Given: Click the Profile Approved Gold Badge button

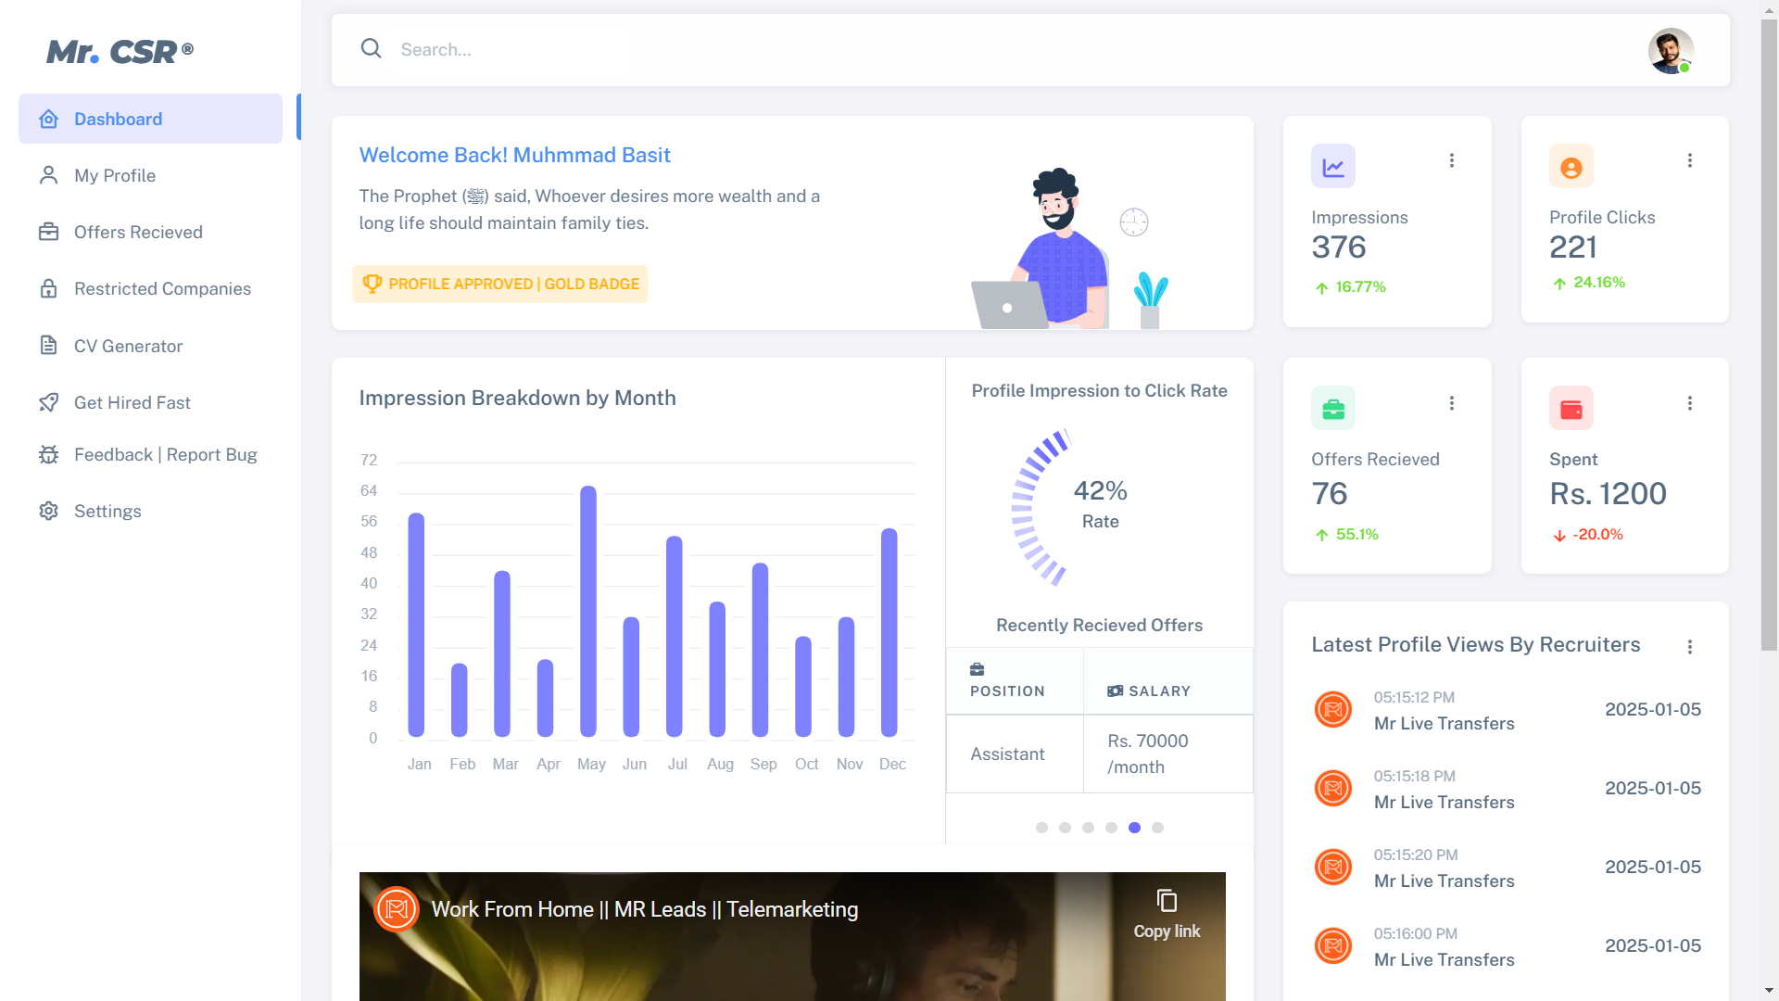Looking at the screenshot, I should 500,284.
